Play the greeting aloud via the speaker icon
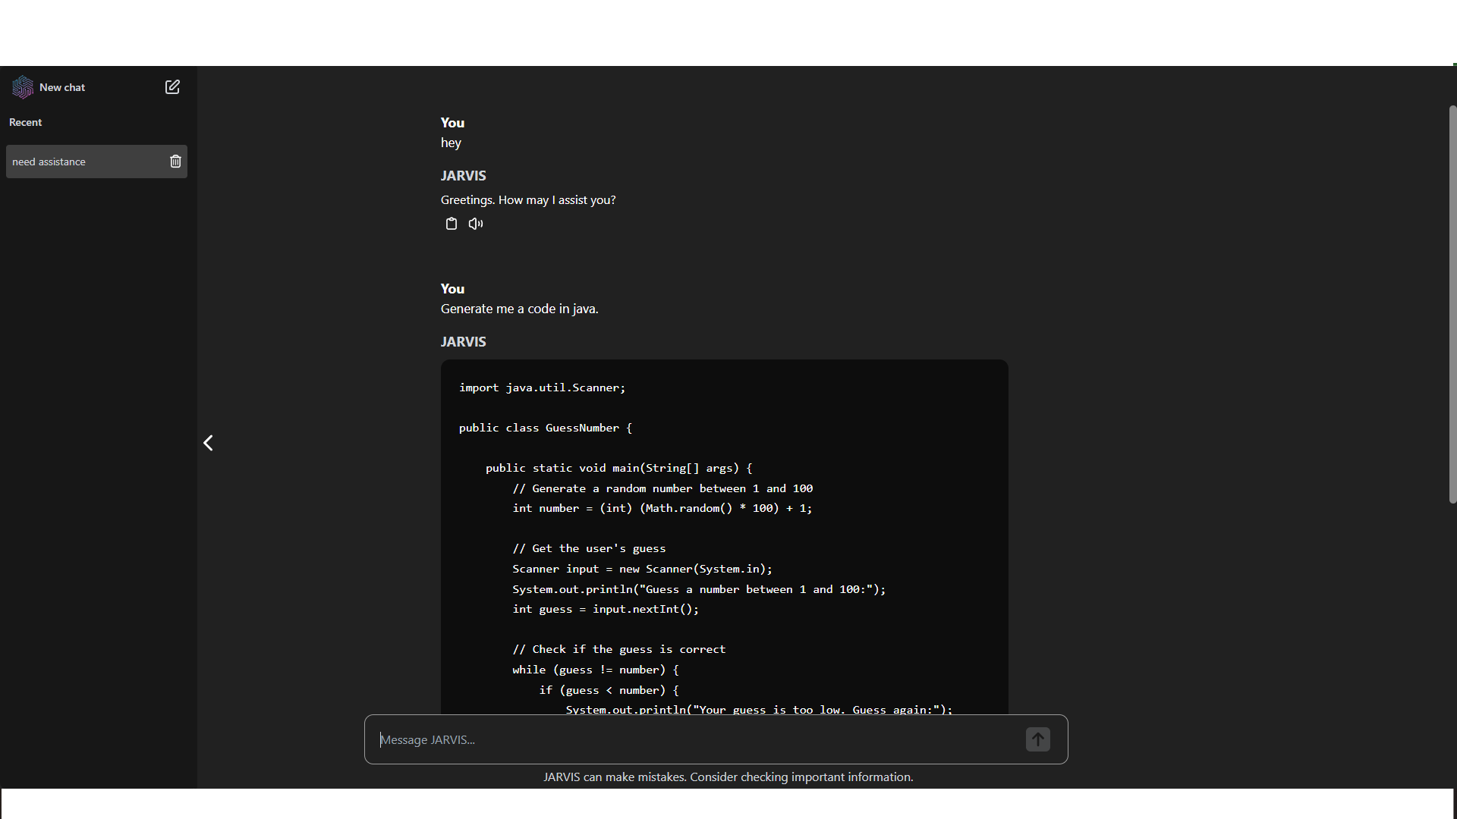The image size is (1457, 819). tap(475, 223)
